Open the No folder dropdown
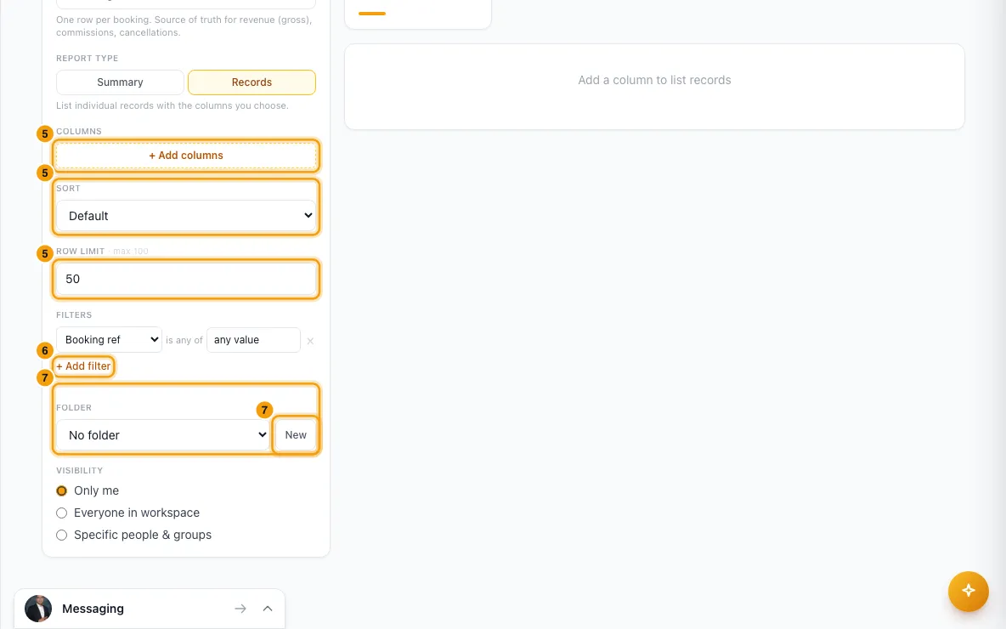The image size is (1006, 629). tap(163, 435)
